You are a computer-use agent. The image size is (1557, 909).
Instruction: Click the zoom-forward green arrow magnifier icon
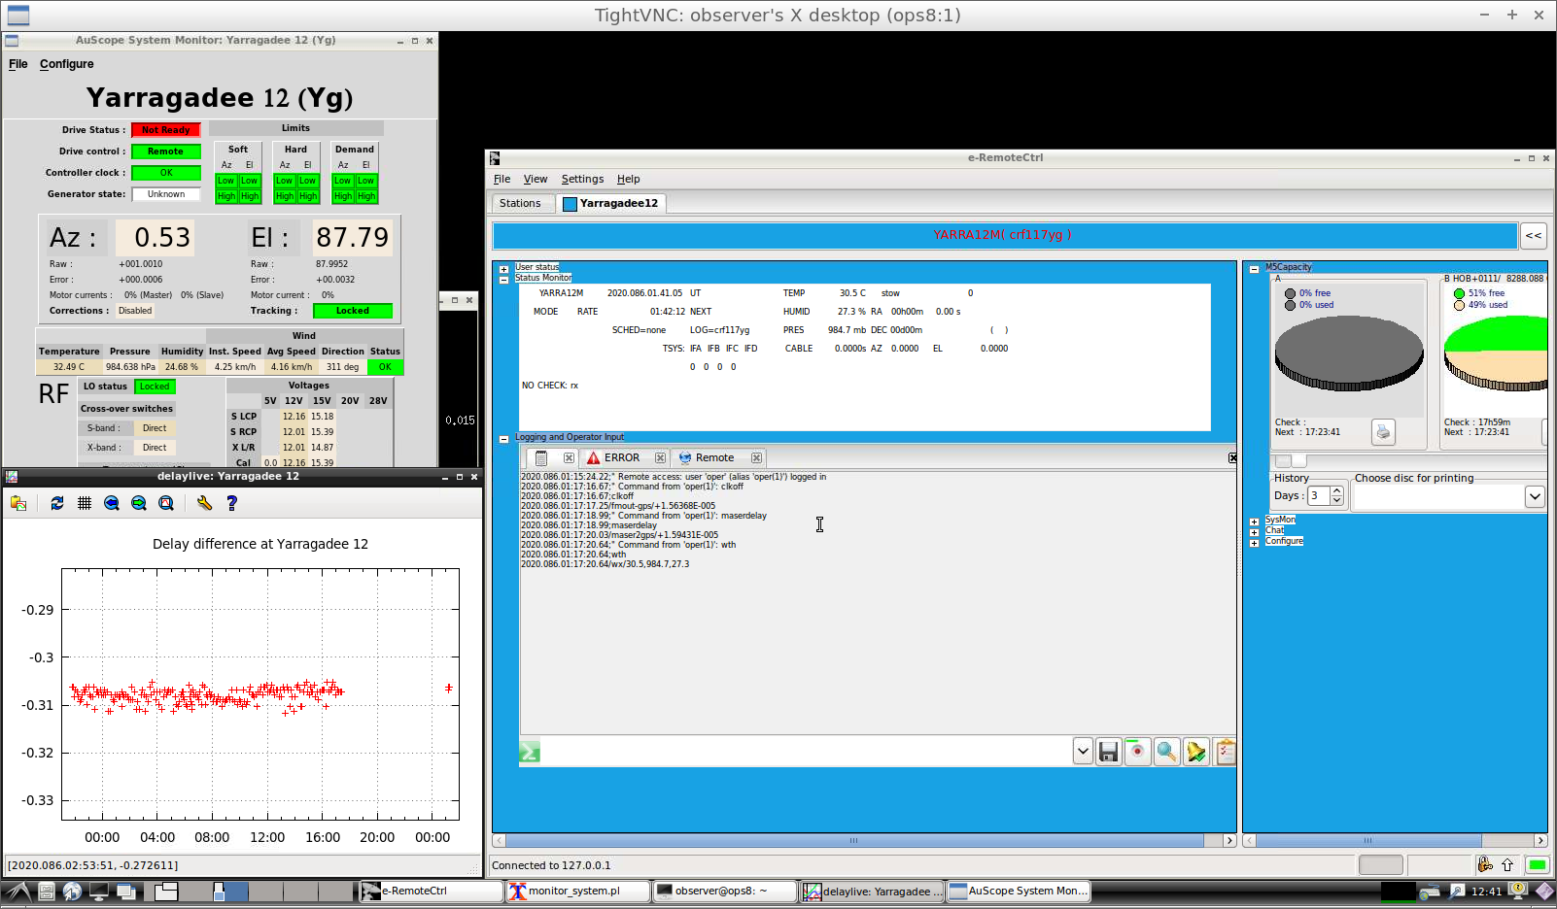139,503
